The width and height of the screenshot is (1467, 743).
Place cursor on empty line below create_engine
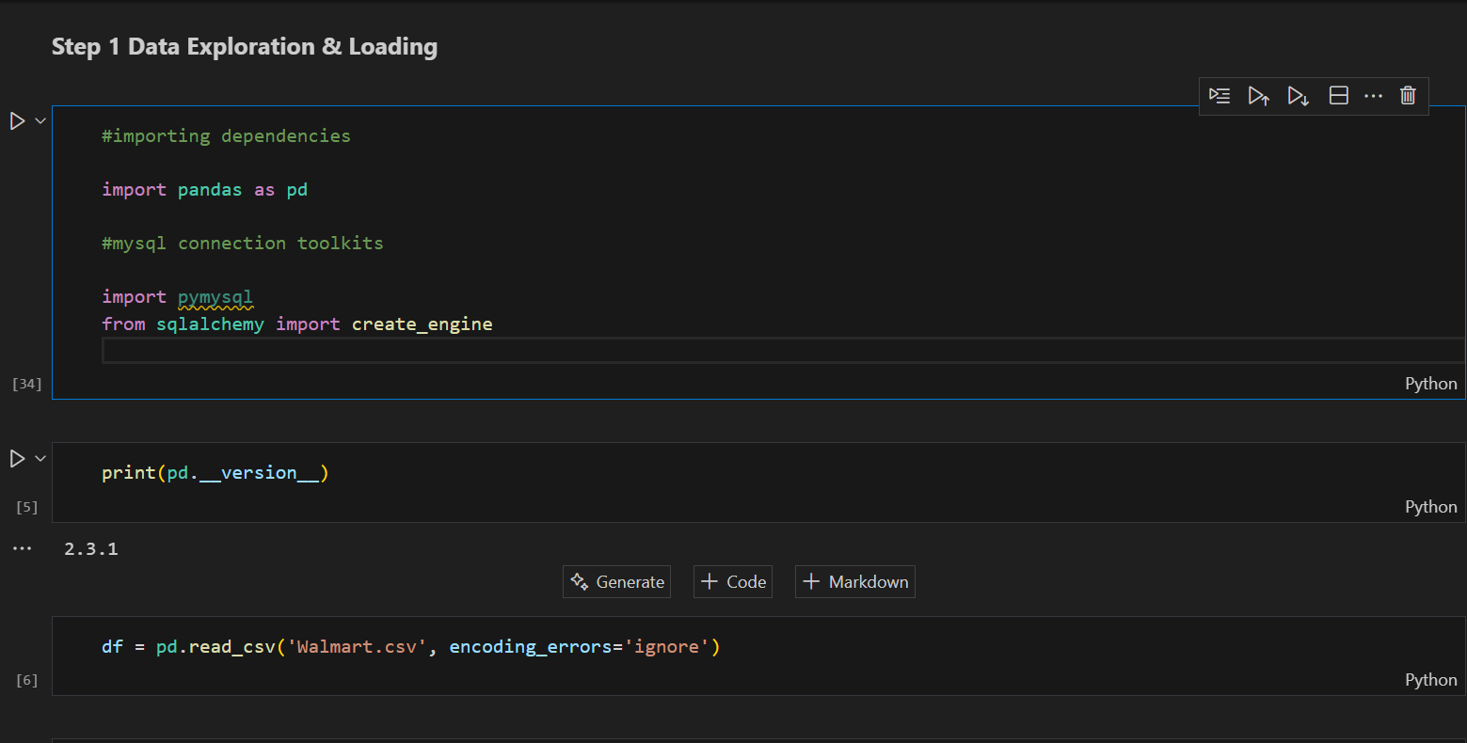pos(565,351)
